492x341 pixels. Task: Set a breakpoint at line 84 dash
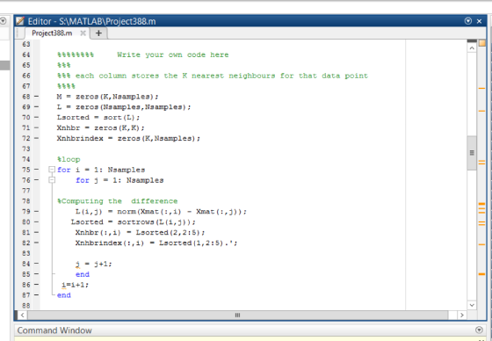coord(36,264)
